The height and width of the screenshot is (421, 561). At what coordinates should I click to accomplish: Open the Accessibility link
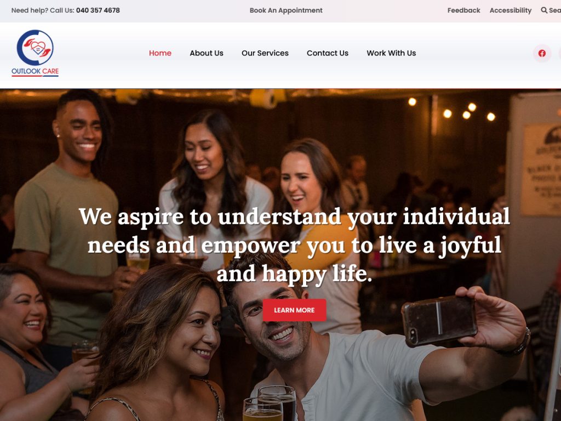click(x=511, y=10)
